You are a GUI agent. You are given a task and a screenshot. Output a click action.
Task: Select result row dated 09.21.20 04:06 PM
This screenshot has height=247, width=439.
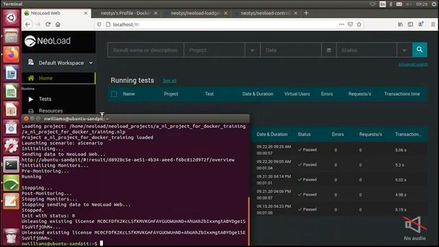339,194
